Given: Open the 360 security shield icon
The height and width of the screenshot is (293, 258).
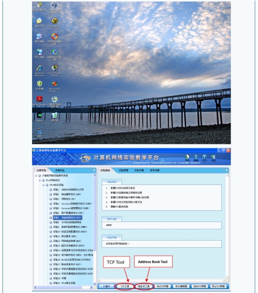Looking at the screenshot, I should tap(39, 85).
